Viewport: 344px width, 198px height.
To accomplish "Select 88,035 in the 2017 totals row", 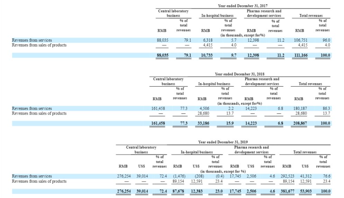I will tap(162, 55).
